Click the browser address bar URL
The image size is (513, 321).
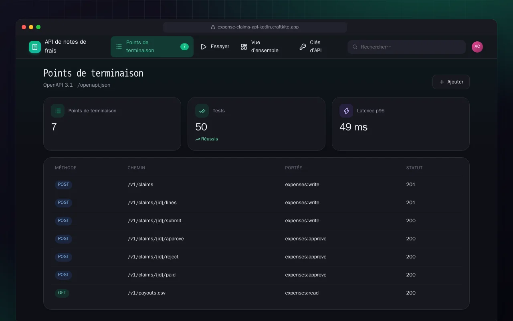(258, 27)
